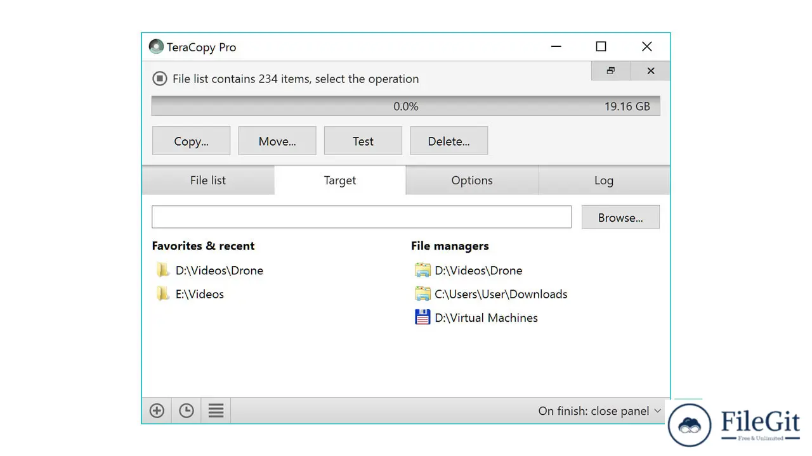Screen dimensions: 812x456
Task: Close the TeraCopy Pro window
Action: (646, 46)
